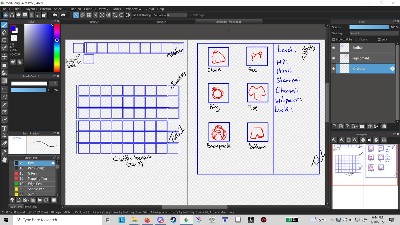400x225 pixels.
Task: Delete the selected brush with the trash icon
Action: click(x=54, y=200)
